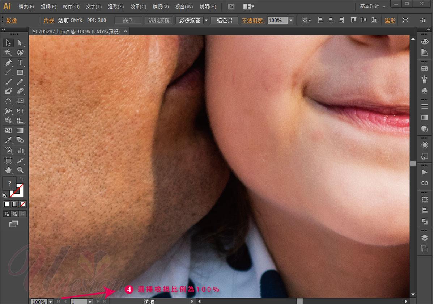Image resolution: width=434 pixels, height=304 pixels.
Task: Close the 90705287_l.jpg document tab
Action: point(125,31)
